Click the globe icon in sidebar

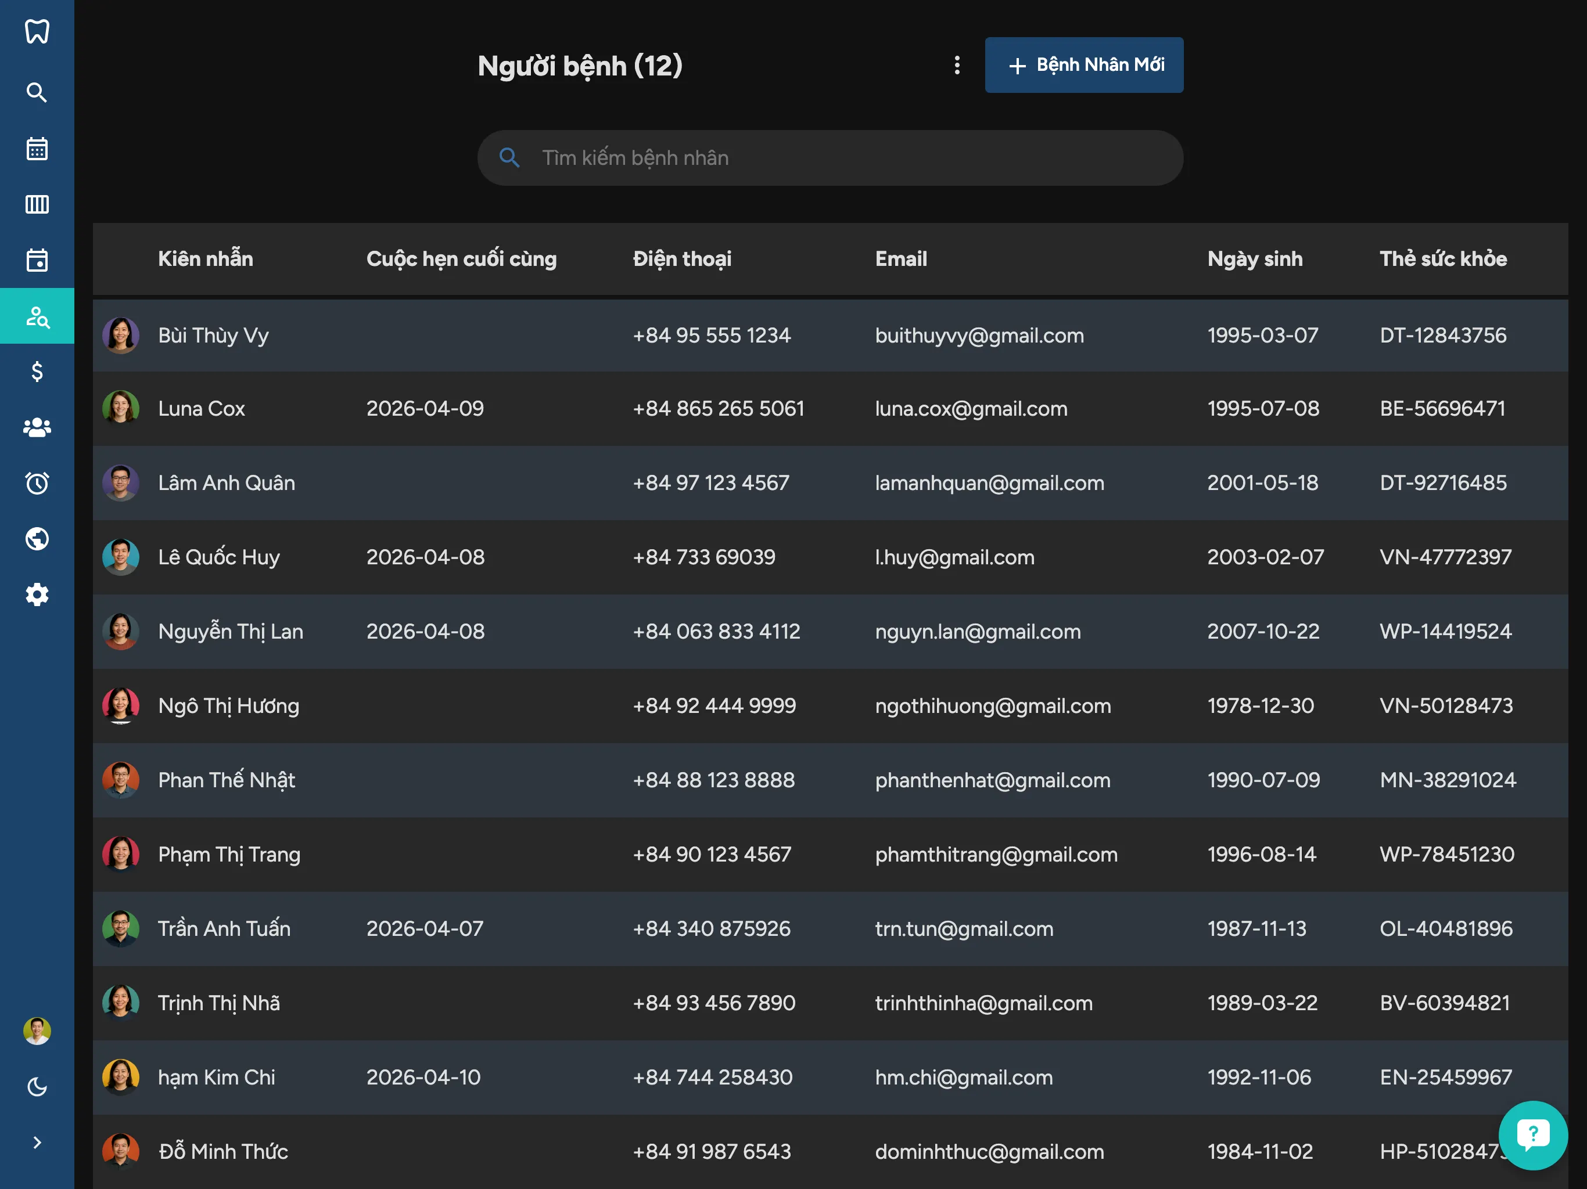pyautogui.click(x=37, y=539)
